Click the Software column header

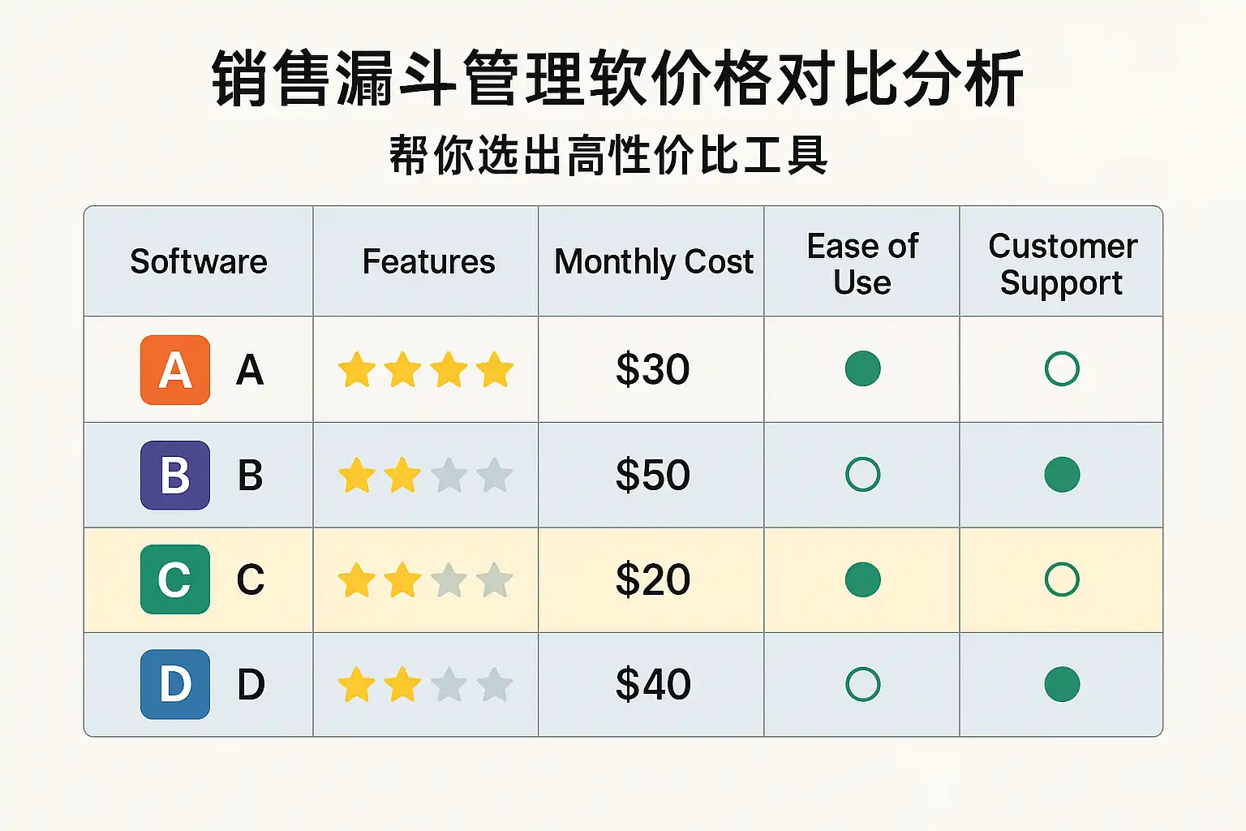(199, 261)
